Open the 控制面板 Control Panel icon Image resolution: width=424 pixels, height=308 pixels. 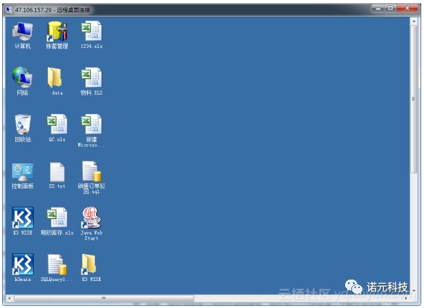pos(23,175)
